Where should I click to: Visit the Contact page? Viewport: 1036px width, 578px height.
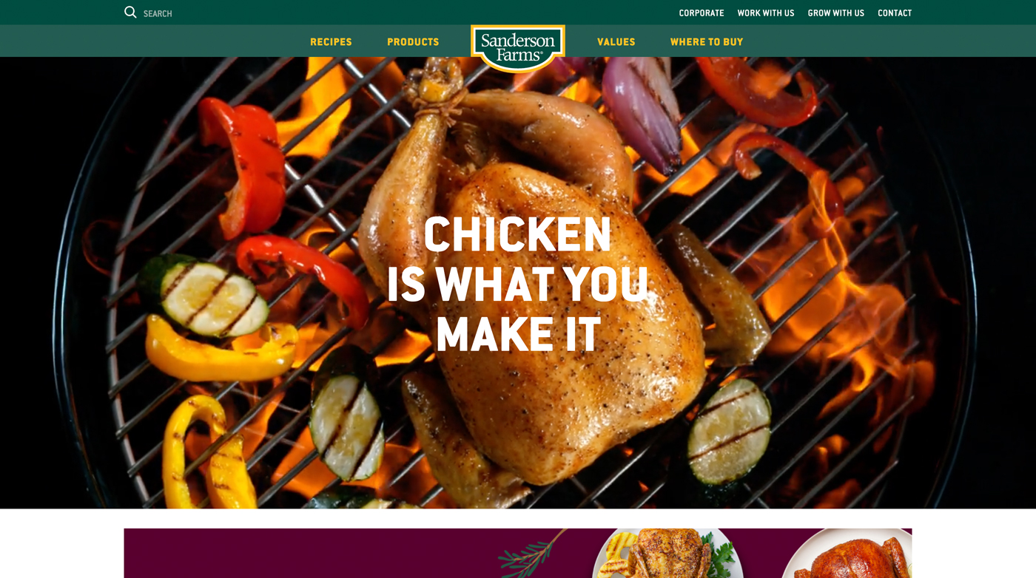click(x=895, y=13)
